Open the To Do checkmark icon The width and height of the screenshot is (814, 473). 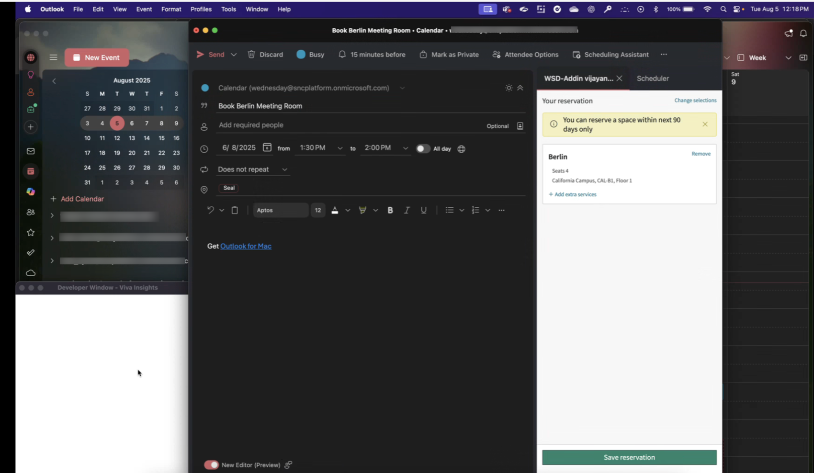coord(31,252)
